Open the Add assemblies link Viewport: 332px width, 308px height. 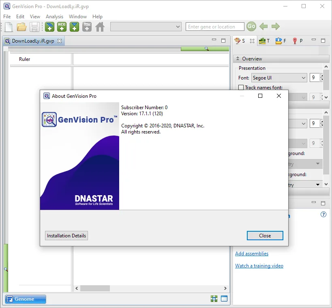pyautogui.click(x=252, y=254)
